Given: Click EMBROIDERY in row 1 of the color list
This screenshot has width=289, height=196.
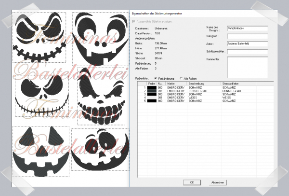Looking at the screenshot, I should (176, 87).
